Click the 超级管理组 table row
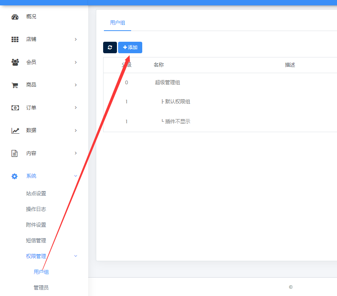Image resolution: width=337 pixels, height=296 pixels. pos(168,82)
